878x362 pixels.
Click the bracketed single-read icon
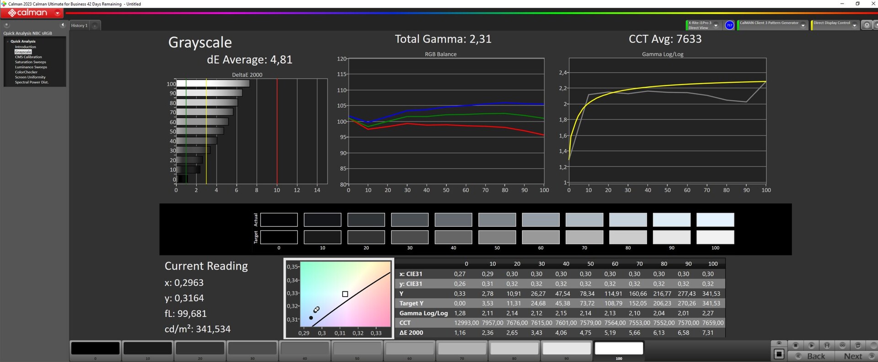827,345
